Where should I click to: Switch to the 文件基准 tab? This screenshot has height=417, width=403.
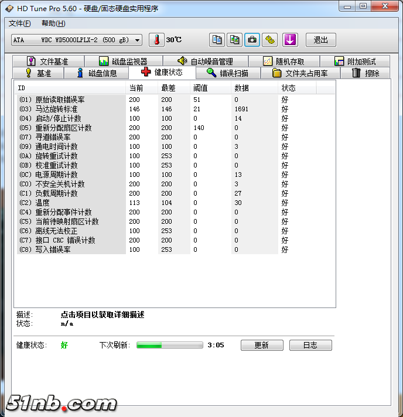click(49, 61)
